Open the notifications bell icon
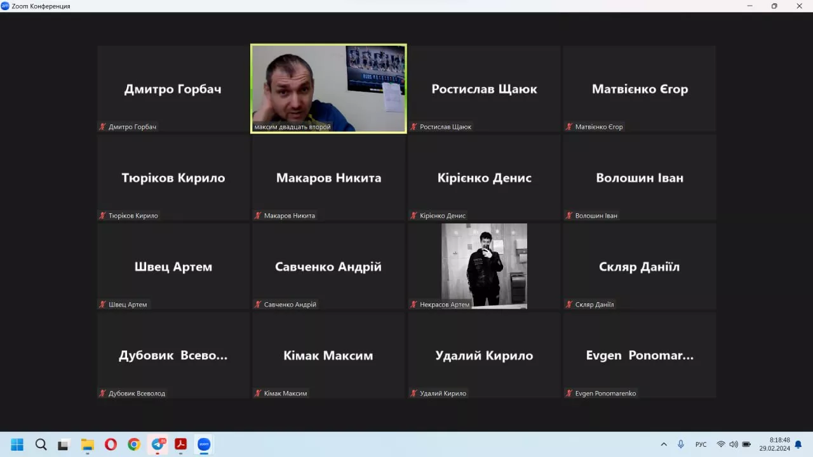The image size is (813, 457). pyautogui.click(x=798, y=444)
